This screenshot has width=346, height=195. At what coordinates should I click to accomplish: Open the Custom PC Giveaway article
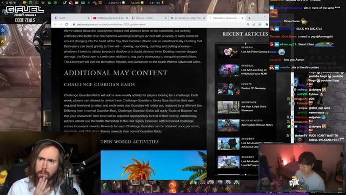tap(254, 88)
